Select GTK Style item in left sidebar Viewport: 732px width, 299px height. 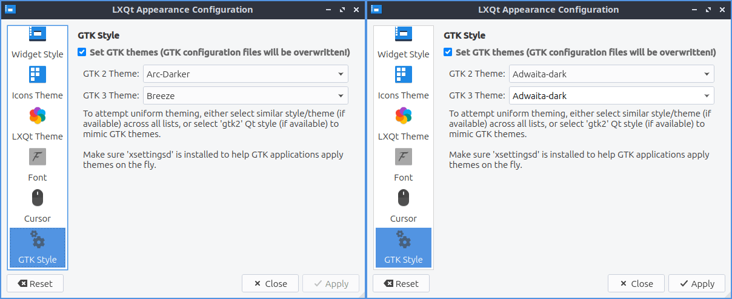[x=38, y=248]
